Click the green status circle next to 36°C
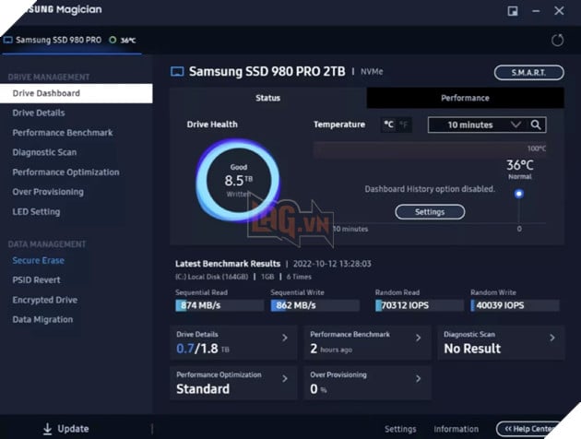 (x=113, y=40)
